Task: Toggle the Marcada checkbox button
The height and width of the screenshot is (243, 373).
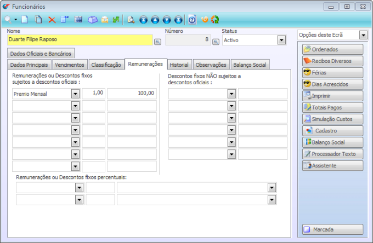Action: [333, 229]
